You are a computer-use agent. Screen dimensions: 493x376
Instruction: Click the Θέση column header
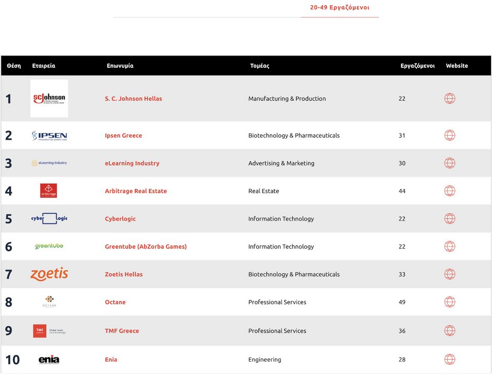coord(14,66)
